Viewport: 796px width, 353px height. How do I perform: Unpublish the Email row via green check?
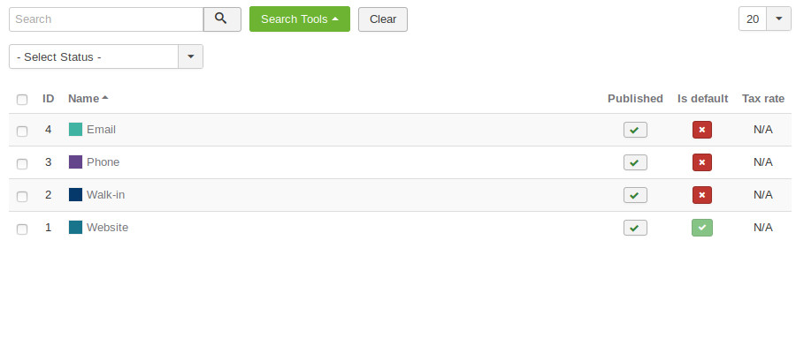pyautogui.click(x=635, y=130)
